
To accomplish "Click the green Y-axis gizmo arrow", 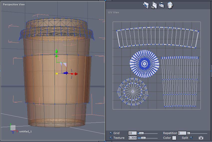I will pyautogui.click(x=57, y=52).
